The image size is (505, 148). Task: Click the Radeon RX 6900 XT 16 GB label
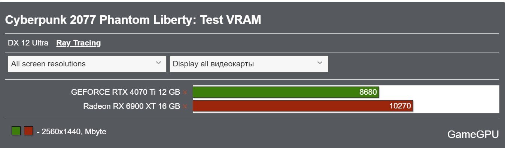point(131,106)
